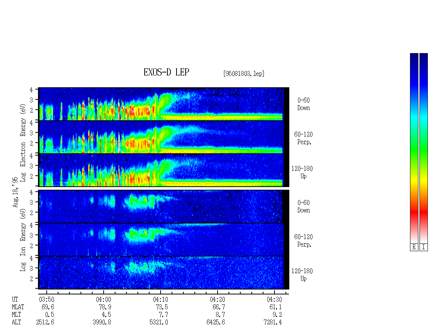Click the MLT value 7.7
Viewport: 429px width, 332px height.
(163, 315)
